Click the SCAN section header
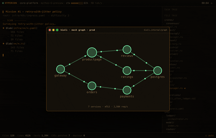Image resolution: width=216 pixels, height=138 pixels. (10, 20)
